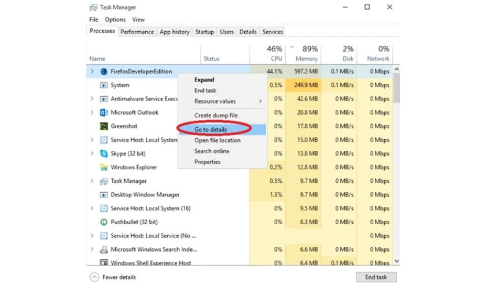Choose Expand in the context menu

click(x=222, y=80)
